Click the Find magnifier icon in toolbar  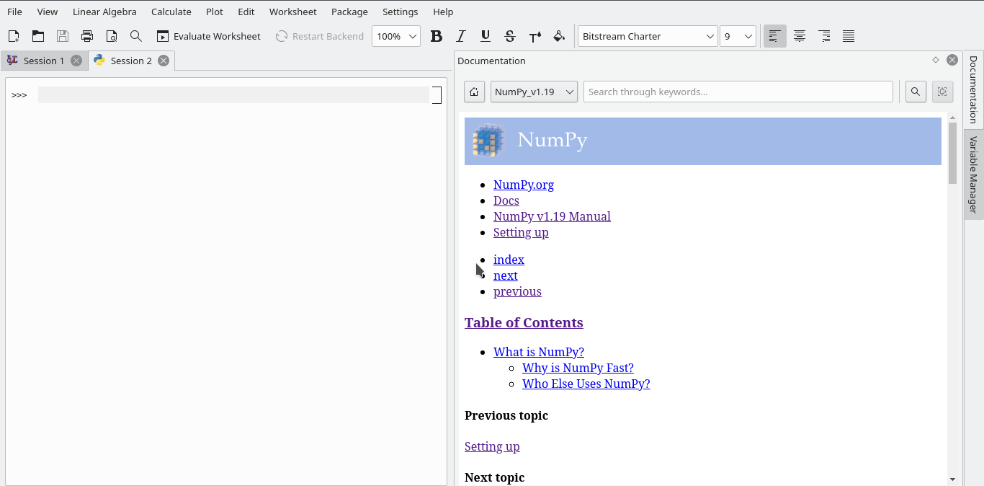pos(136,36)
